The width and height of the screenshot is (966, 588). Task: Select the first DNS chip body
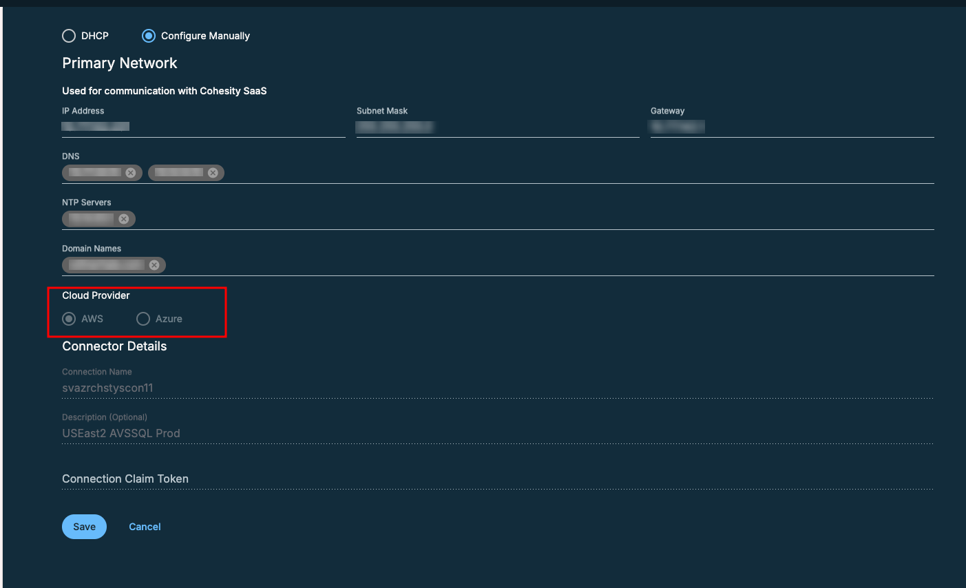(x=95, y=173)
